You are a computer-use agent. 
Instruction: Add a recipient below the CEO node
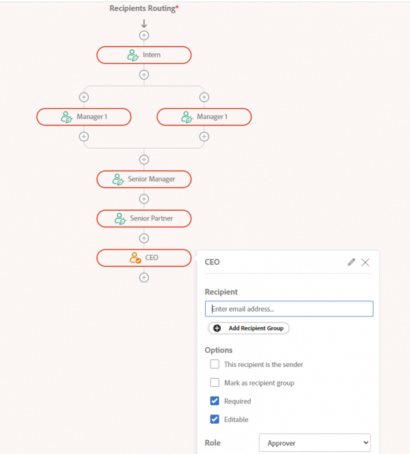(x=144, y=277)
